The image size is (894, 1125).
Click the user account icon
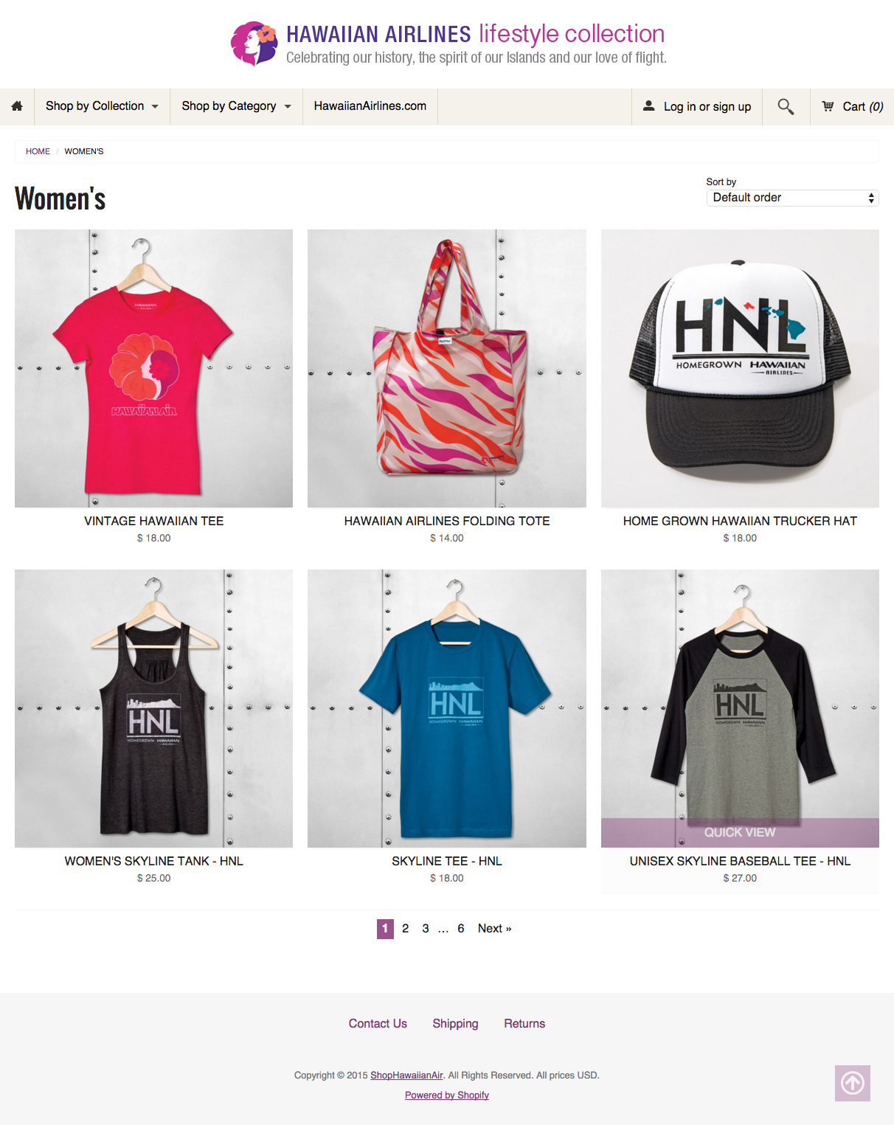pyautogui.click(x=649, y=106)
